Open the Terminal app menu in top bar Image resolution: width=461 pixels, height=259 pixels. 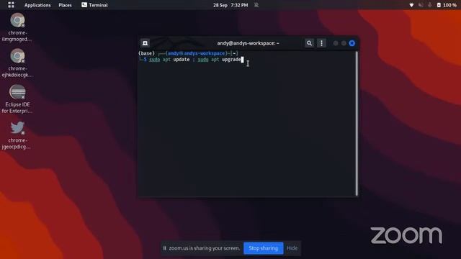94,5
